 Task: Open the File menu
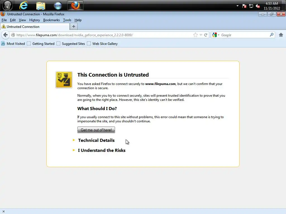pyautogui.click(x=4, y=20)
